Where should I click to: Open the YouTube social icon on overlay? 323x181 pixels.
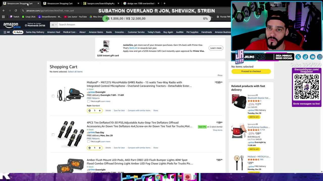coord(313,57)
